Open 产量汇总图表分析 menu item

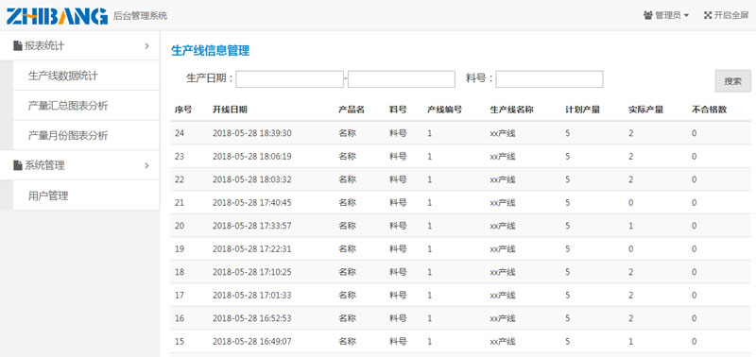click(86, 106)
